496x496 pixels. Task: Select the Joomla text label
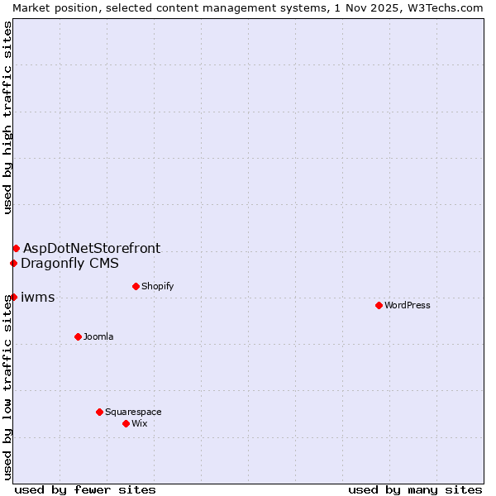pos(98,336)
